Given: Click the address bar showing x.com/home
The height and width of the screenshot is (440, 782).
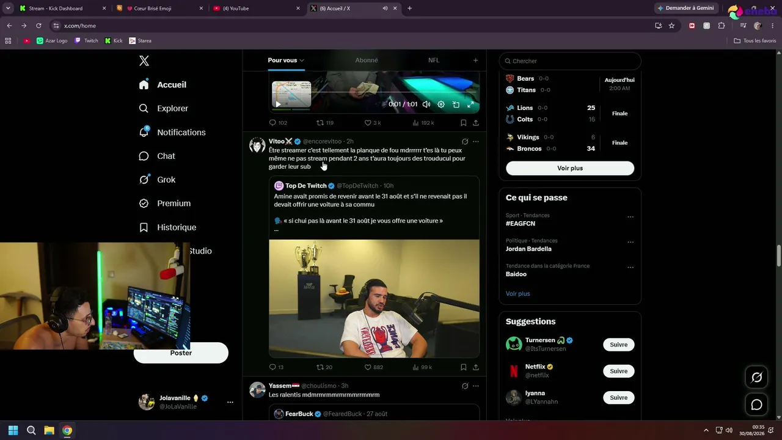Looking at the screenshot, I should pos(351,26).
